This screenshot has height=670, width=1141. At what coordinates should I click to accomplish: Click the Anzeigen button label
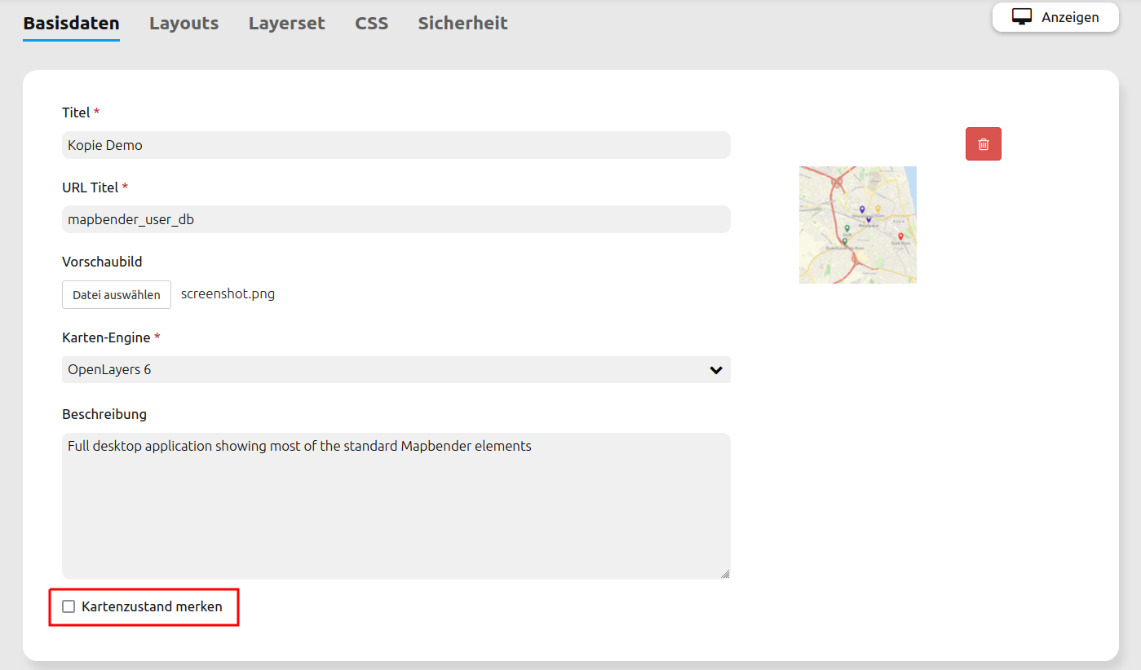[x=1069, y=17]
